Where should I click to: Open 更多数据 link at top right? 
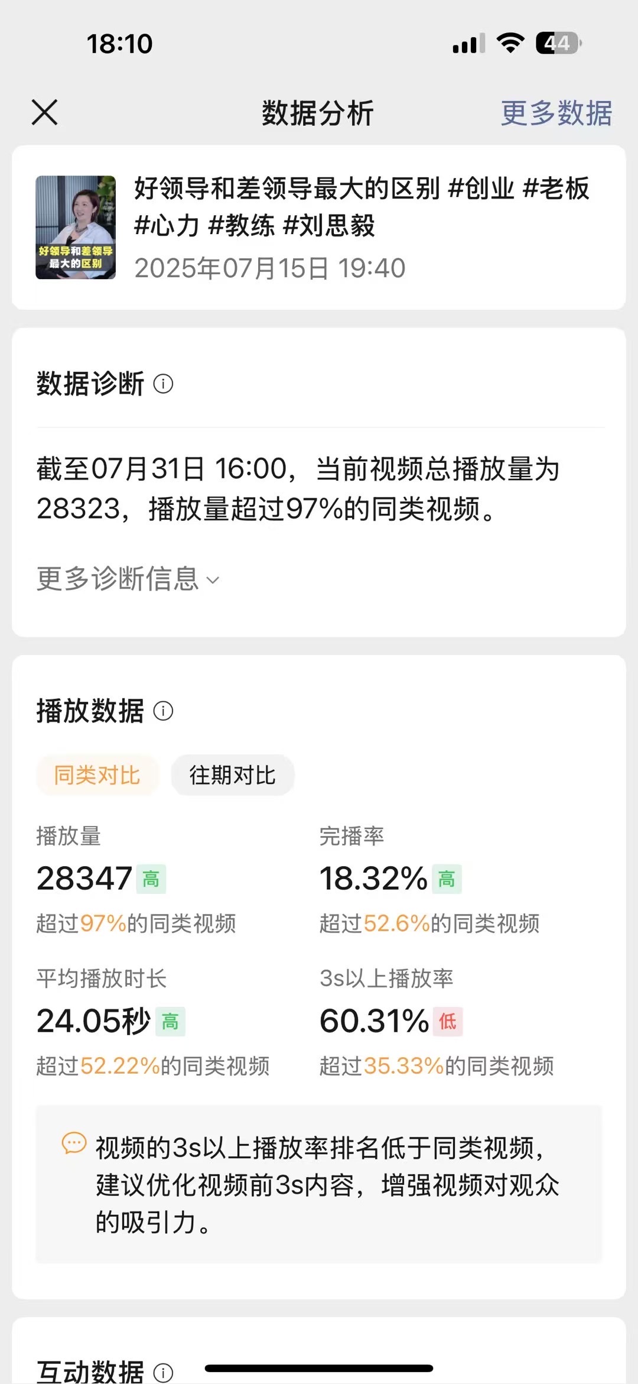[556, 113]
